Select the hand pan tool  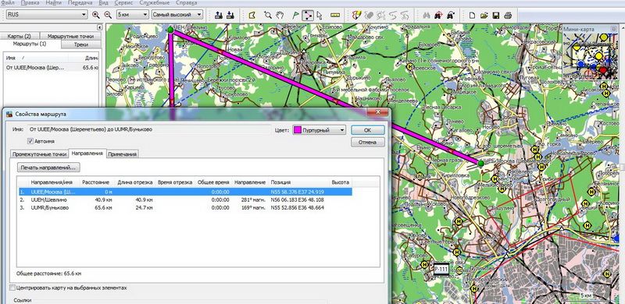coord(280,15)
